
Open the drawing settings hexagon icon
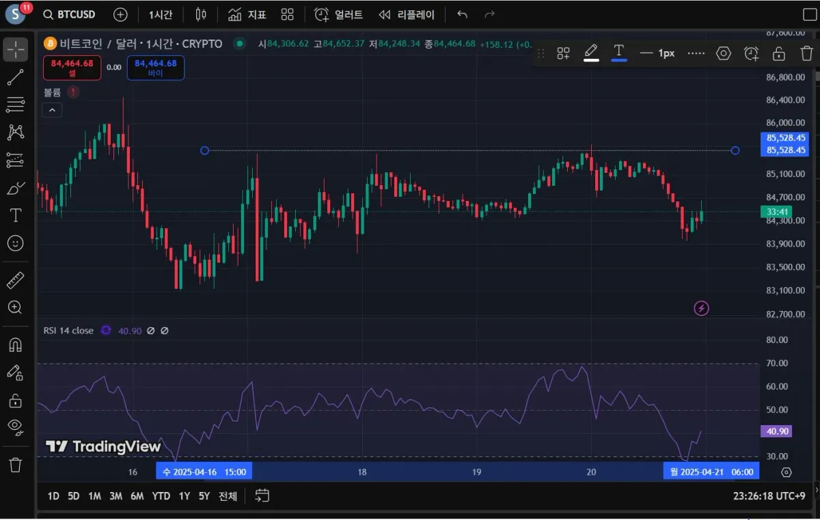(724, 53)
